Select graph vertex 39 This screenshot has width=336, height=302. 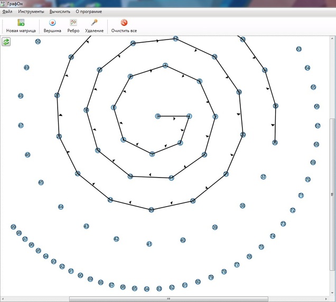[214, 227]
